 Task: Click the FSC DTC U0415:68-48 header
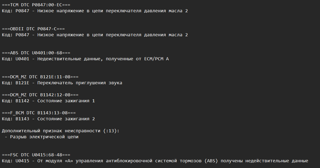36,155
